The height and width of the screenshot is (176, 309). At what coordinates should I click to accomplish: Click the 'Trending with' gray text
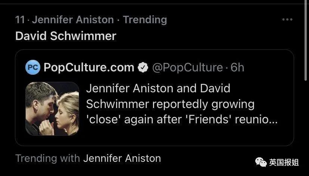47,158
